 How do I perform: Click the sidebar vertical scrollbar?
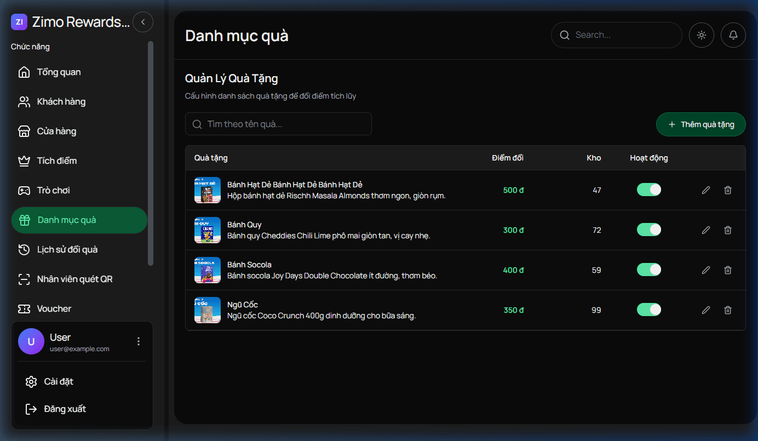point(151,153)
